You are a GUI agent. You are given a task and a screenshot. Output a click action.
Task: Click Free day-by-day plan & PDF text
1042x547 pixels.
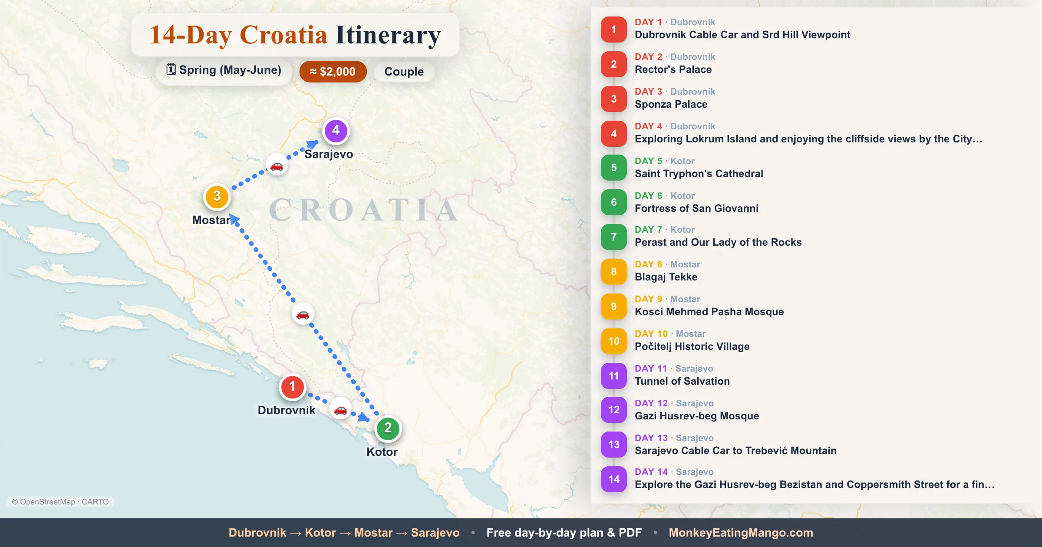[564, 533]
